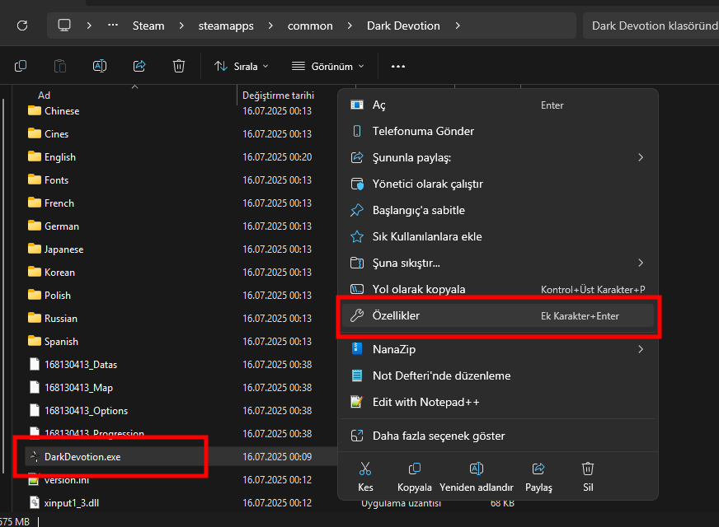The image size is (719, 527).
Task: Click the chevron after Dark Devotion breadcrumb
Action: tap(457, 26)
